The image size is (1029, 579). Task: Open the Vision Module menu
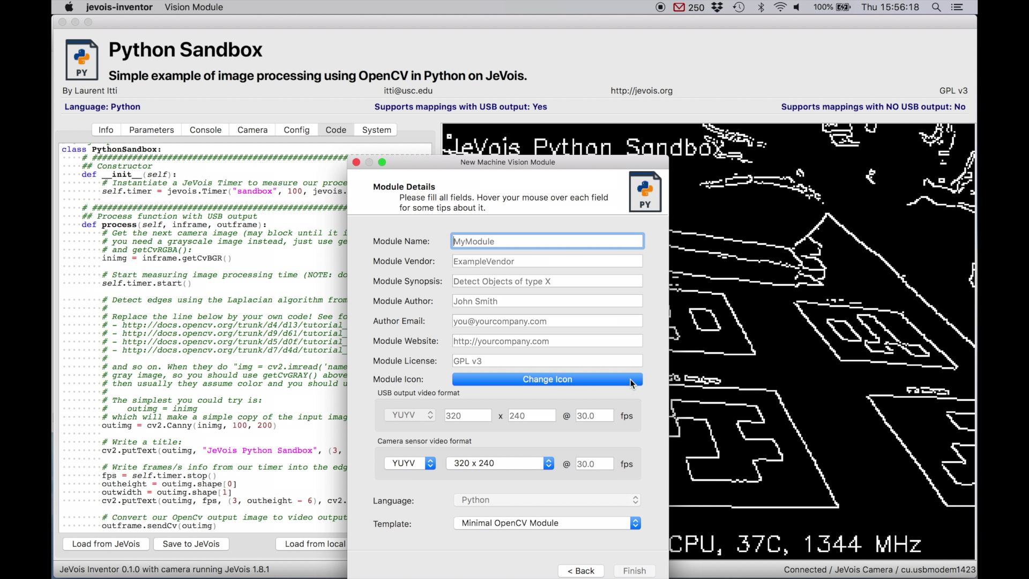193,7
